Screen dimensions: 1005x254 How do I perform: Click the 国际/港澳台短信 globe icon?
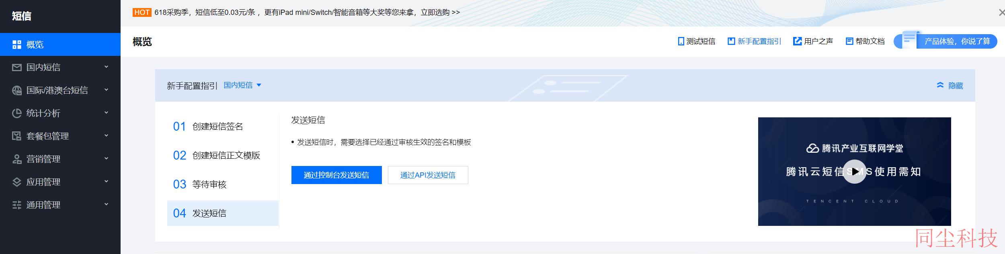[x=17, y=90]
